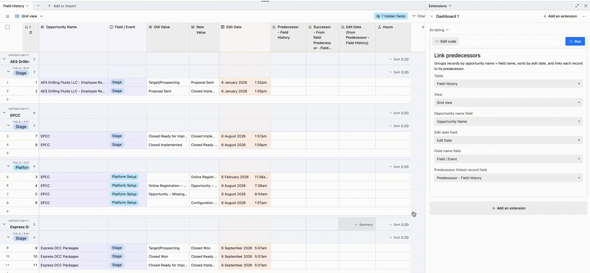590x273 pixels.
Task: Open the Field name field select
Action: (508, 159)
